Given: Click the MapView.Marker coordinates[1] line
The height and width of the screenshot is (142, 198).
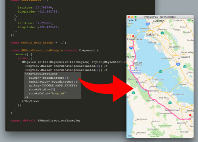Looking at the screenshot, I should click(66, 70).
